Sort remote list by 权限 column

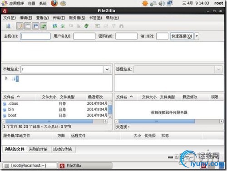pyautogui.click(x=214, y=97)
